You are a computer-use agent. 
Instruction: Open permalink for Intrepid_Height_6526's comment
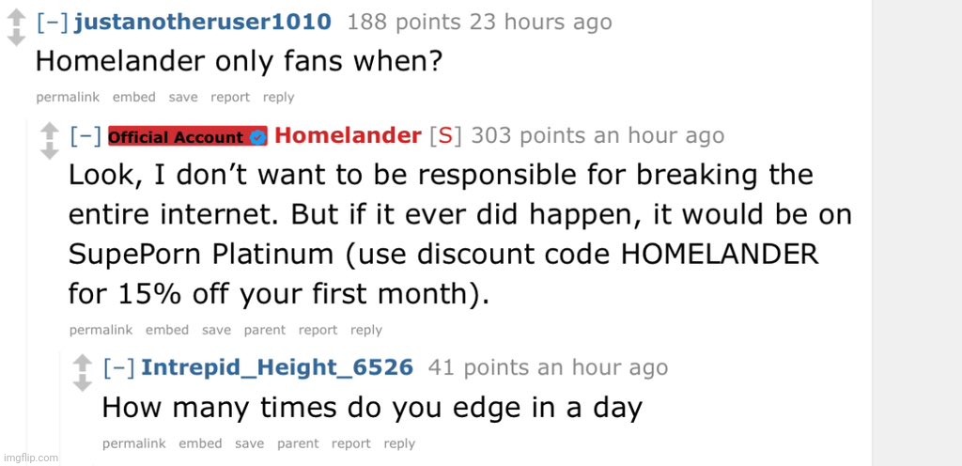(132, 443)
